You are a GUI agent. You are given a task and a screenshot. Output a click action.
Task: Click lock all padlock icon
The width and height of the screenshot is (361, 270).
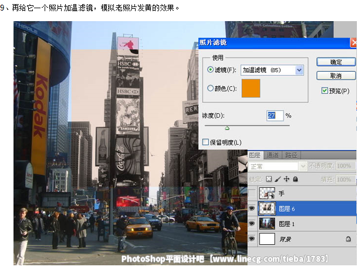tap(295, 179)
